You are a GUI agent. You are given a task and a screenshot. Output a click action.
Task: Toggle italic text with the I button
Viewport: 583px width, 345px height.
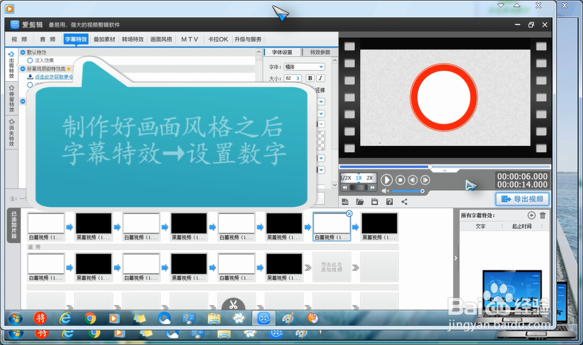click(x=320, y=78)
